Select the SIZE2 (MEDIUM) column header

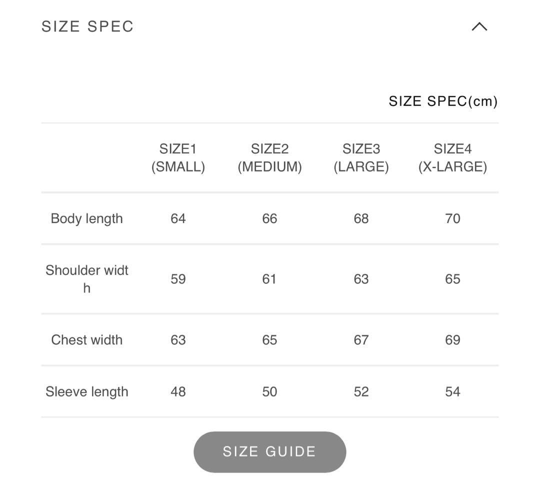coord(269,157)
